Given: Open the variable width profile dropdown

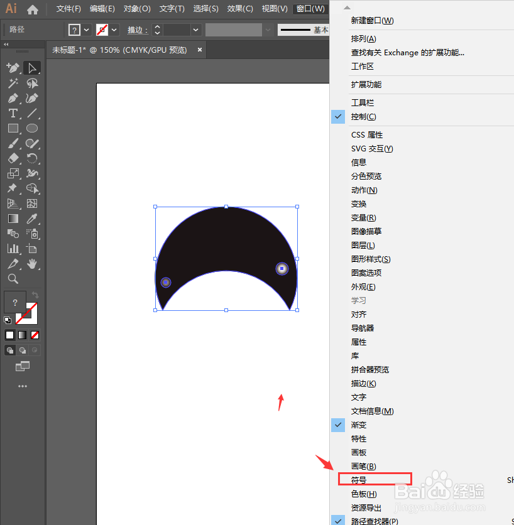Looking at the screenshot, I should click(x=268, y=30).
